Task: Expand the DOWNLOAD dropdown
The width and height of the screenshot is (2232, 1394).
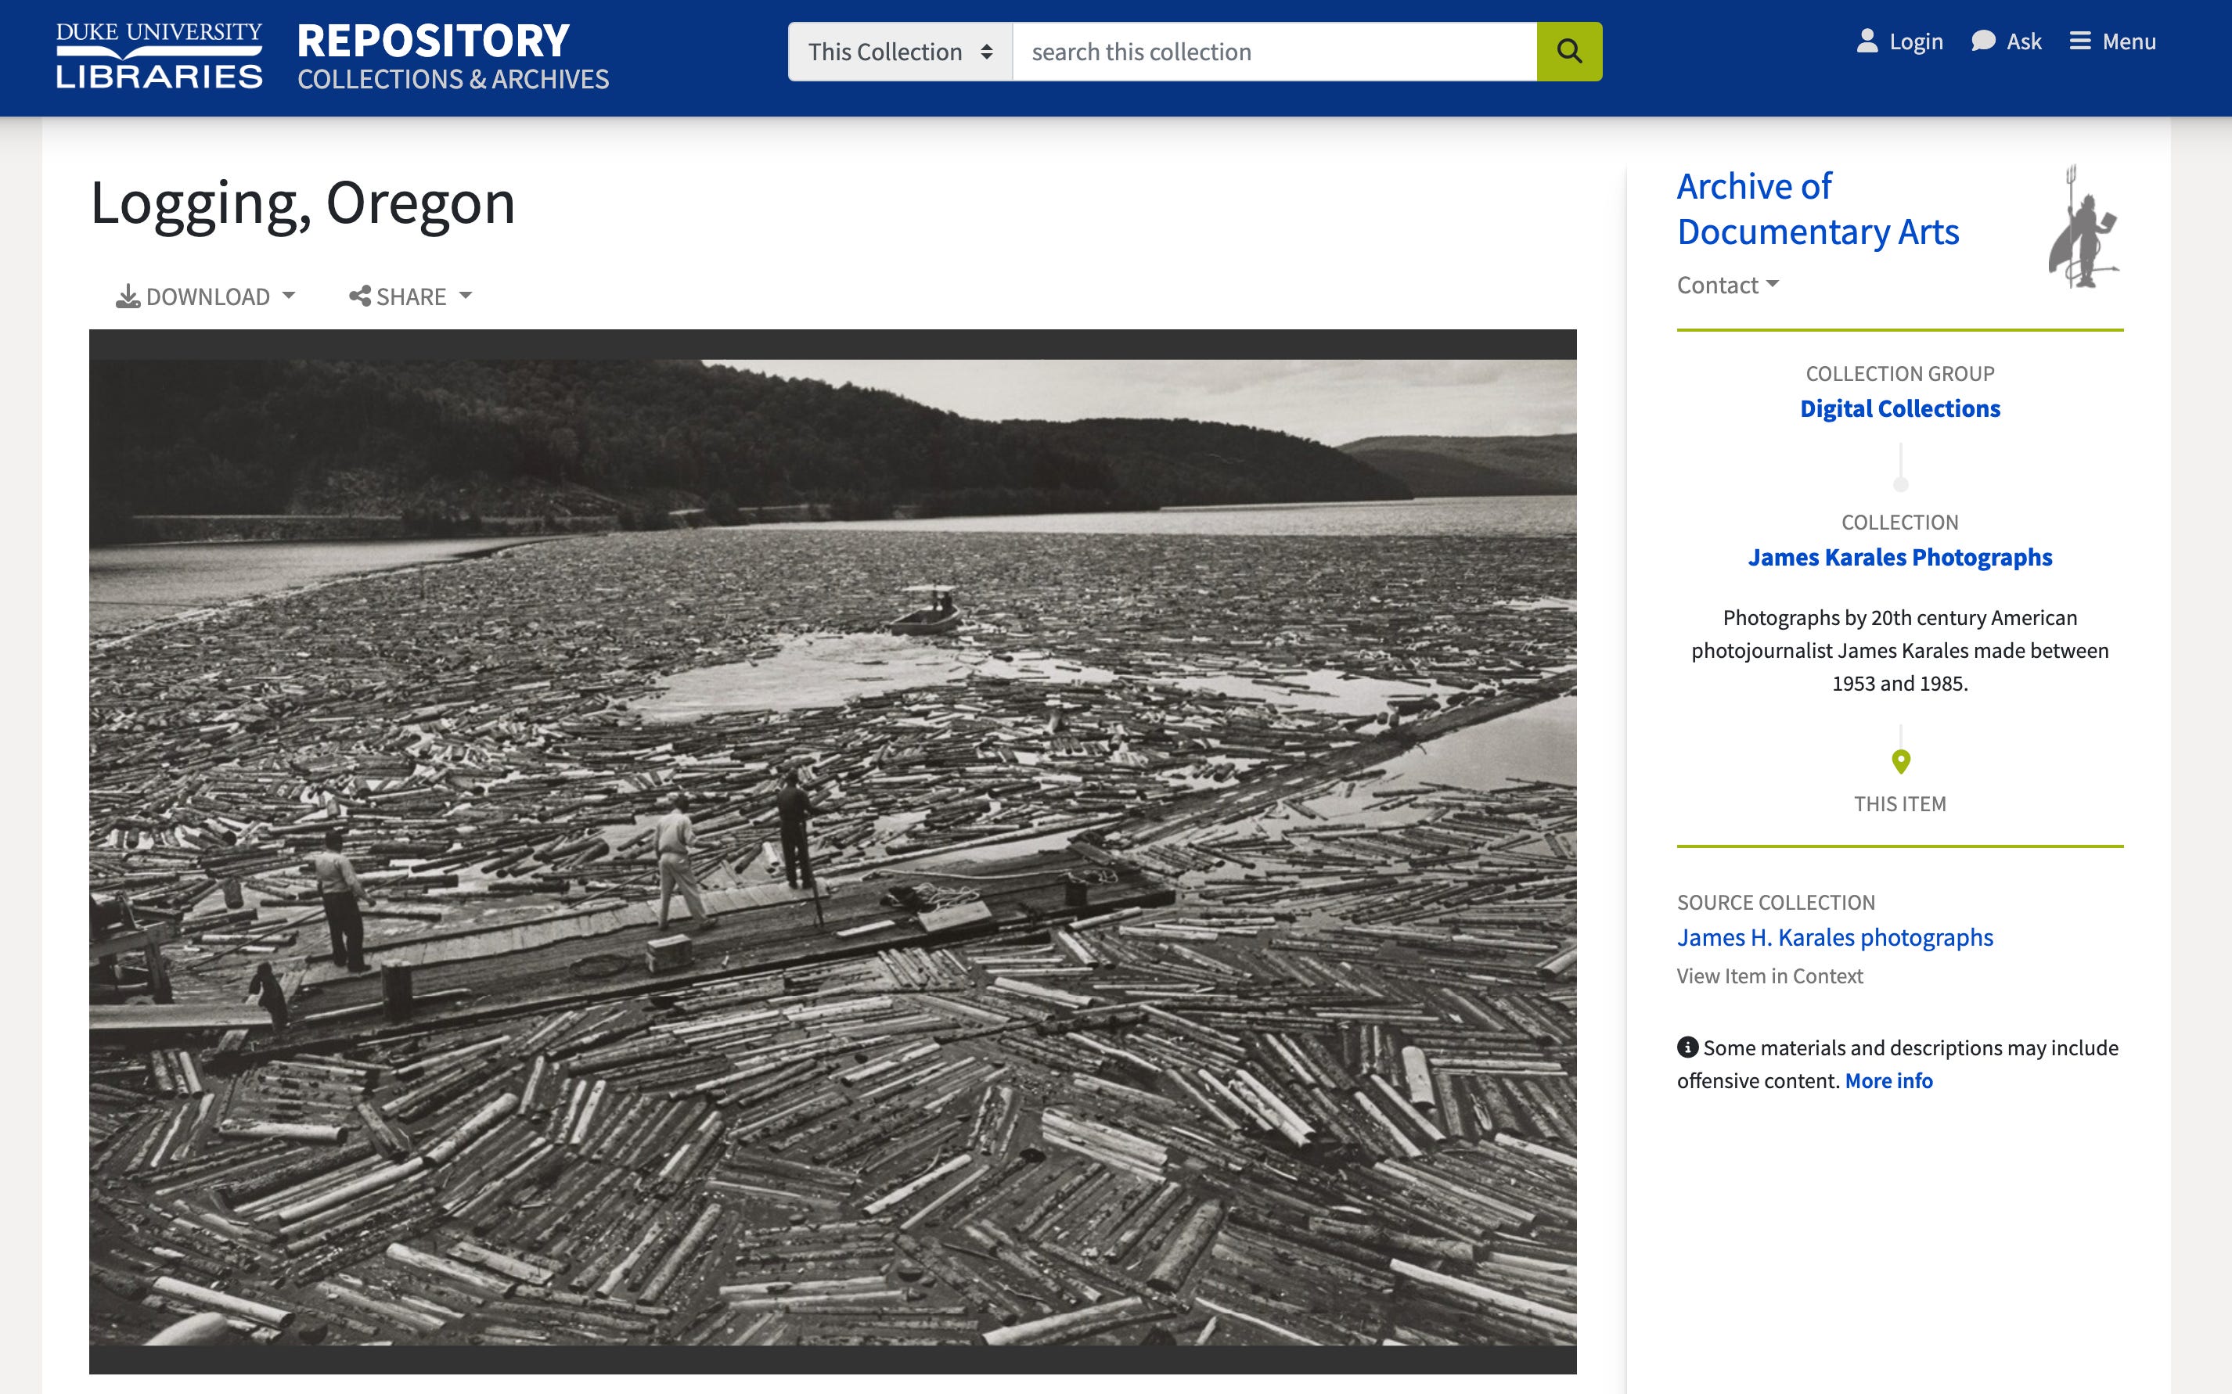Action: (206, 296)
